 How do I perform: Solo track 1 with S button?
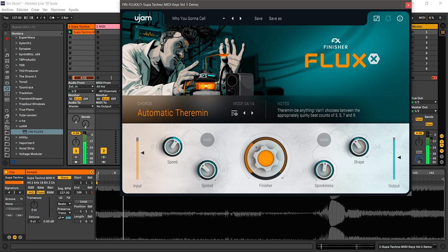76,157
